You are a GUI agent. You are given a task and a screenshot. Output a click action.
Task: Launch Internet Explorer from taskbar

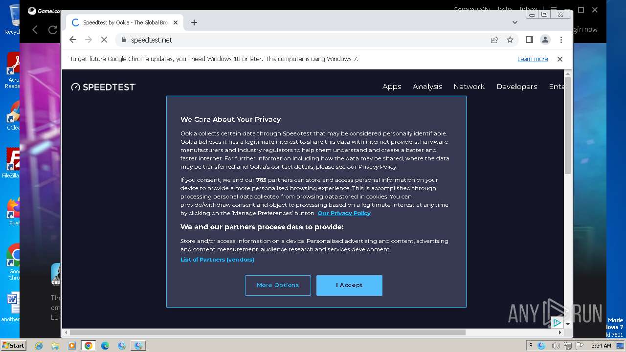pos(39,346)
